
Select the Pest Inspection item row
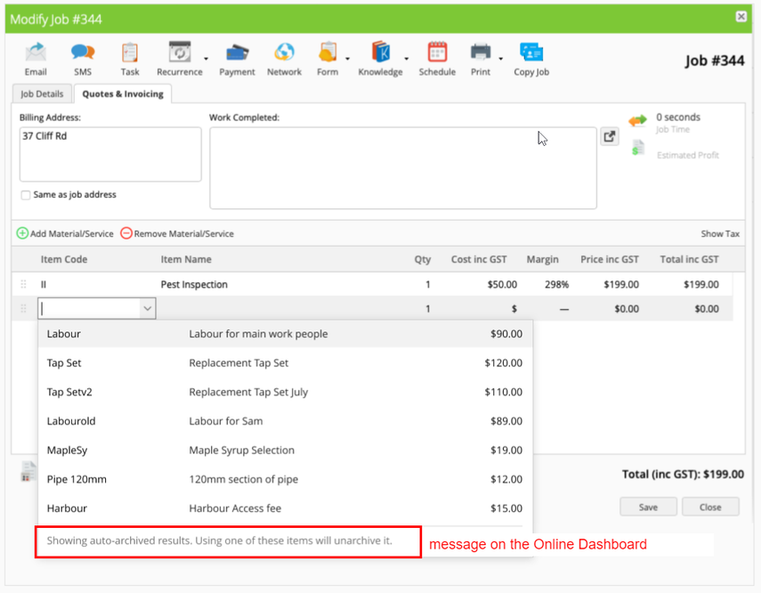372,285
